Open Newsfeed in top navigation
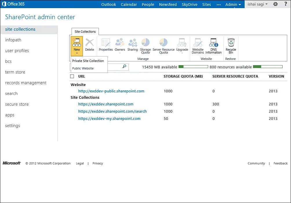Screen dimensions: 291x203 coord(168,4)
